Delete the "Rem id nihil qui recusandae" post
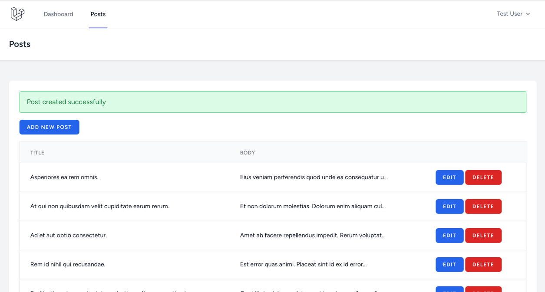 point(483,265)
